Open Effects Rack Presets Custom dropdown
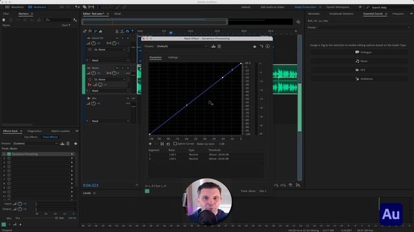 (35, 144)
